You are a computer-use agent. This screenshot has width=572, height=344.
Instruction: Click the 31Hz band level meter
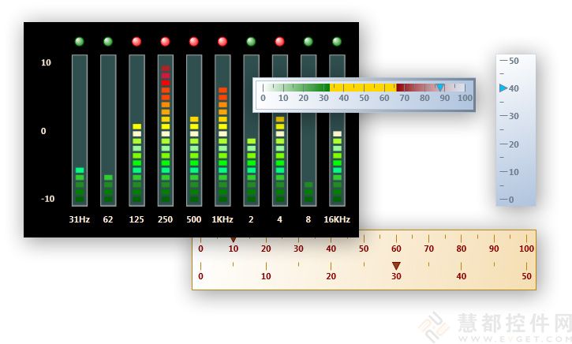coord(80,130)
